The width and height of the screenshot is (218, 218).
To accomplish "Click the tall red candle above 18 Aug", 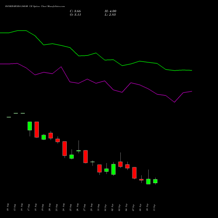I will pyautogui.click(x=37, y=129).
